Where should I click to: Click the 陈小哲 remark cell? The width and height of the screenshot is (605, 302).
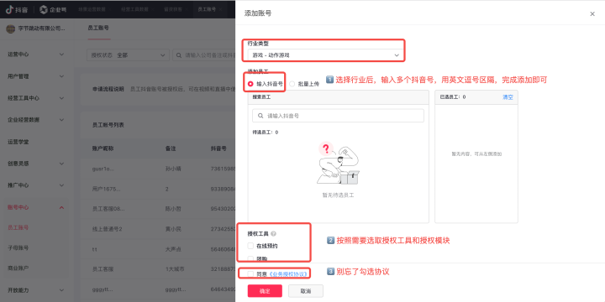pos(173,209)
